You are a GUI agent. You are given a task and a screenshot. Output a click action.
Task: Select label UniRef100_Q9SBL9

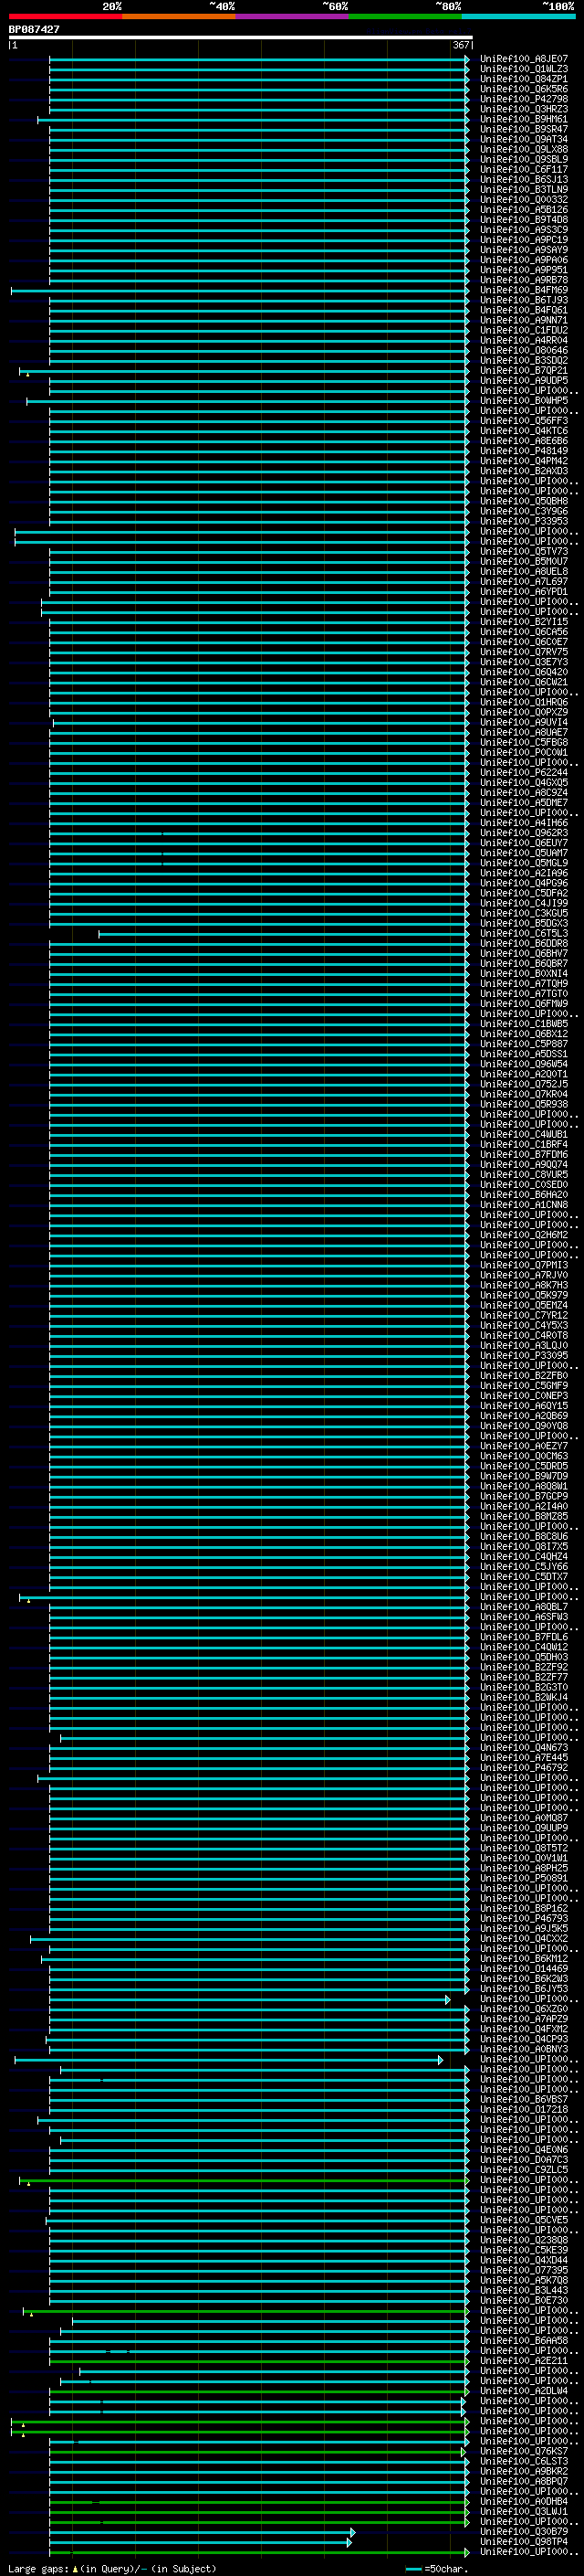524,159
